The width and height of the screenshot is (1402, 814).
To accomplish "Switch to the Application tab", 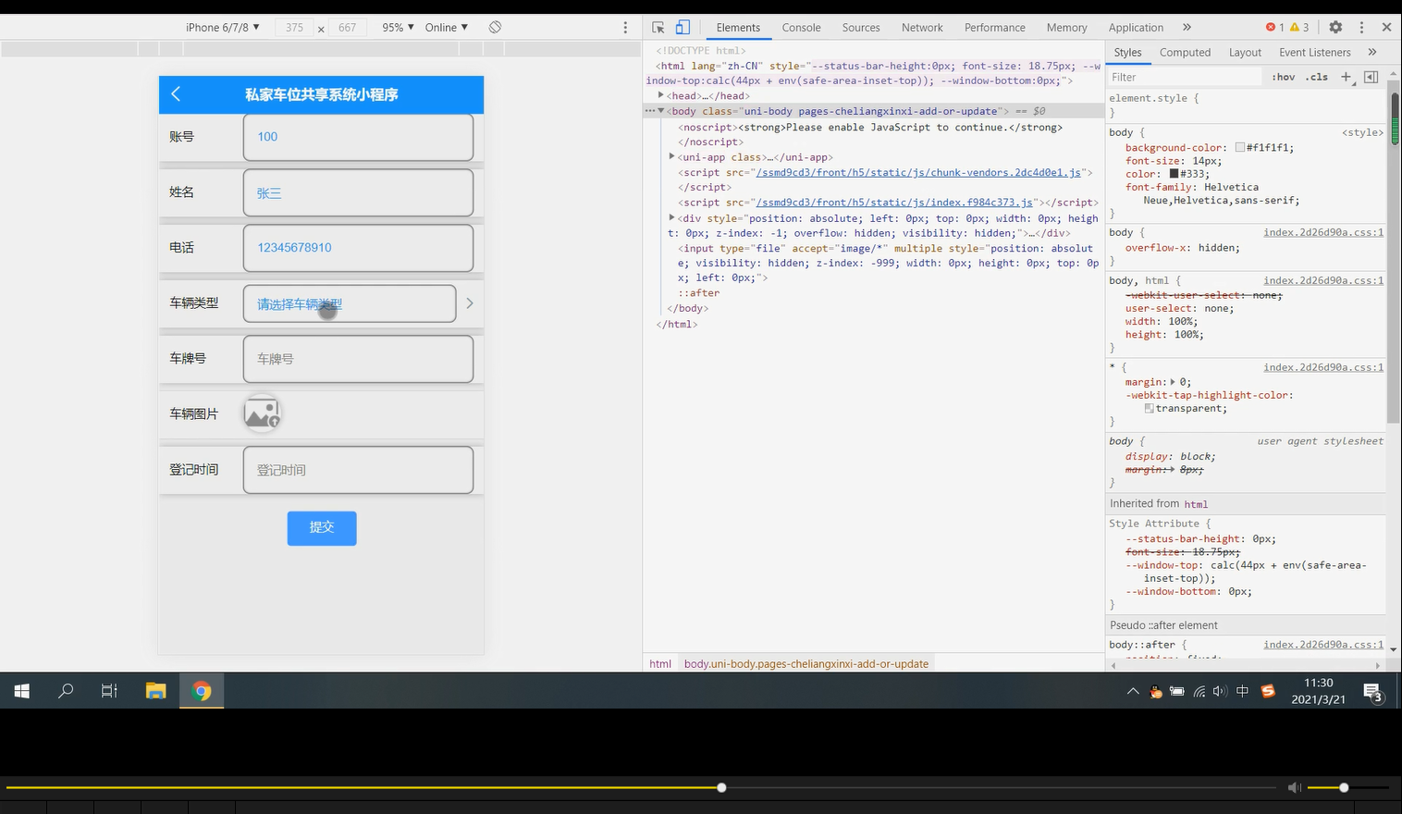I will point(1136,28).
